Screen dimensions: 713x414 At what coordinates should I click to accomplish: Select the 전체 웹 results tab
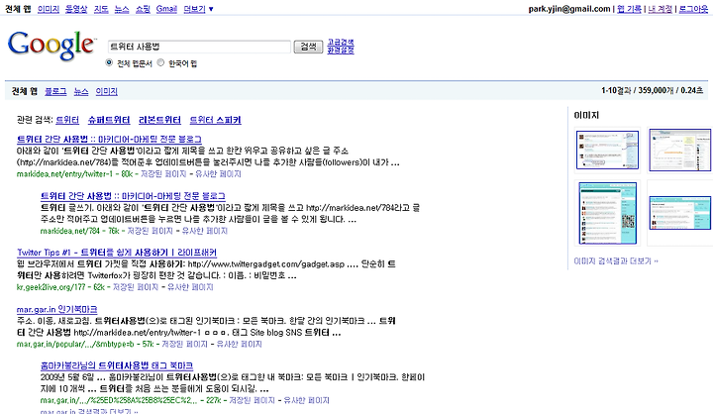(25, 91)
